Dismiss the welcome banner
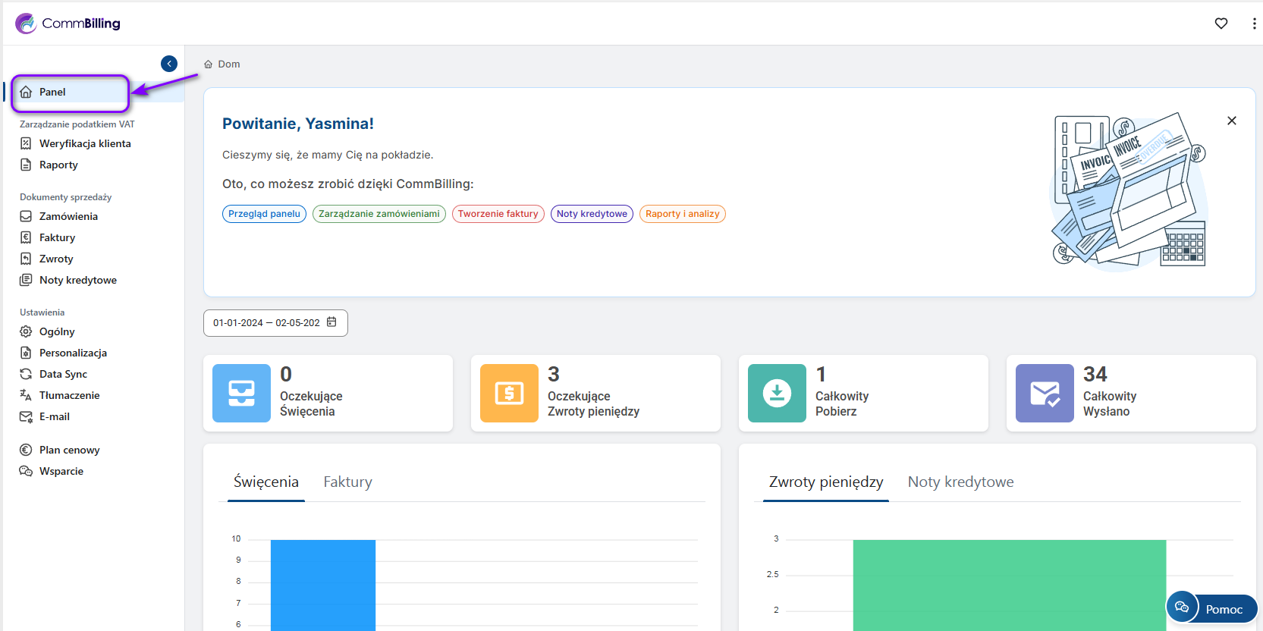 1231,121
